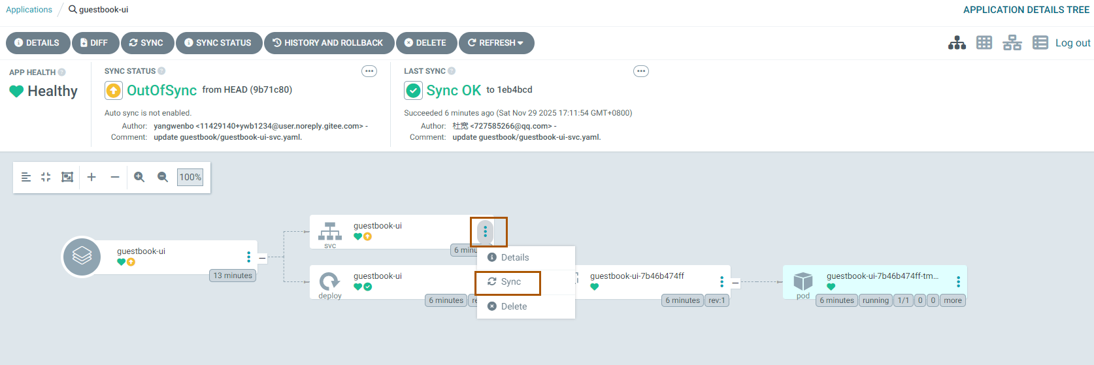Click the fit-to-screen graph toolbar icon
The image size is (1094, 365).
[x=67, y=177]
